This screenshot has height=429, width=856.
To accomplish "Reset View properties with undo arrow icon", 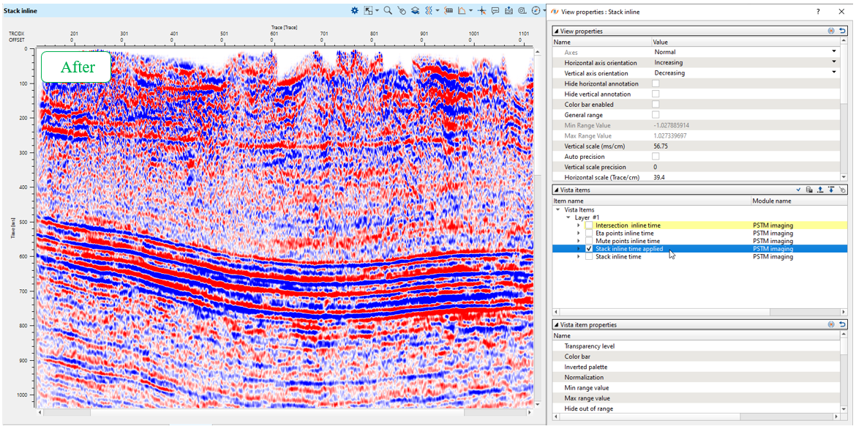I will pyautogui.click(x=843, y=31).
